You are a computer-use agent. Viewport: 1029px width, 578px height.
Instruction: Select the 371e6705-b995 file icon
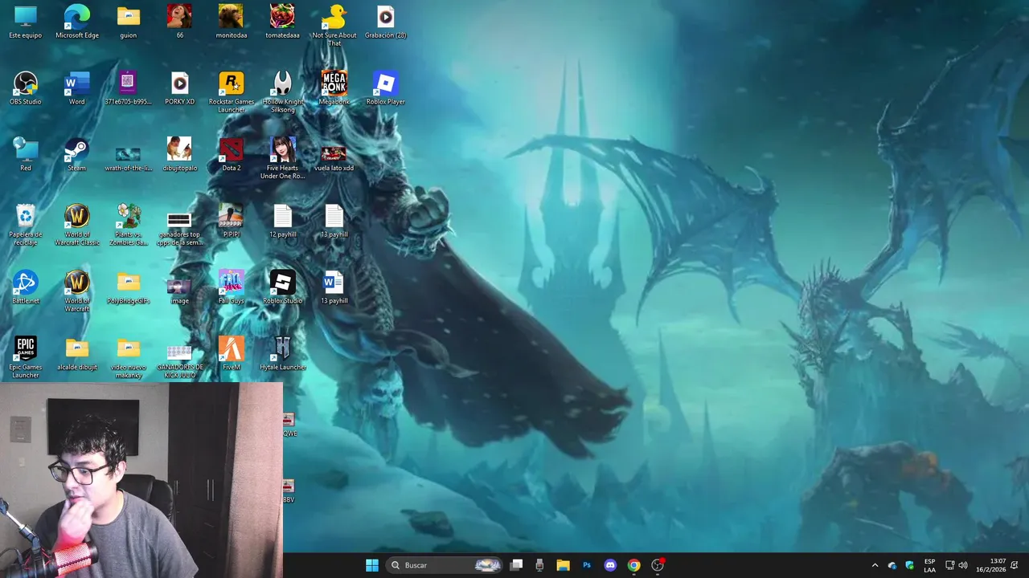pos(128,88)
